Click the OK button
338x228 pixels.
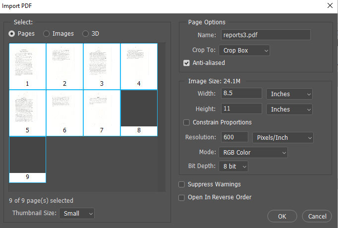pyautogui.click(x=282, y=216)
